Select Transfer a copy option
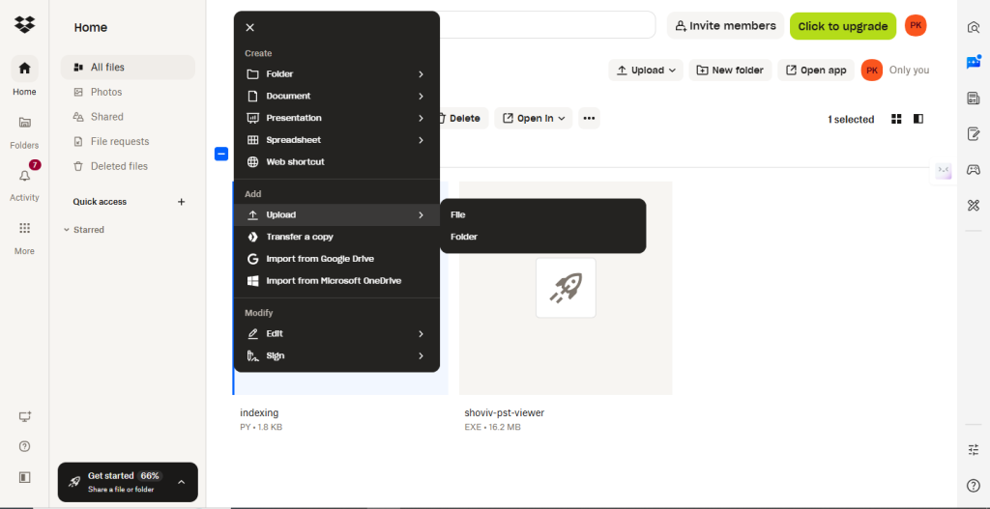990x509 pixels. 336,238
